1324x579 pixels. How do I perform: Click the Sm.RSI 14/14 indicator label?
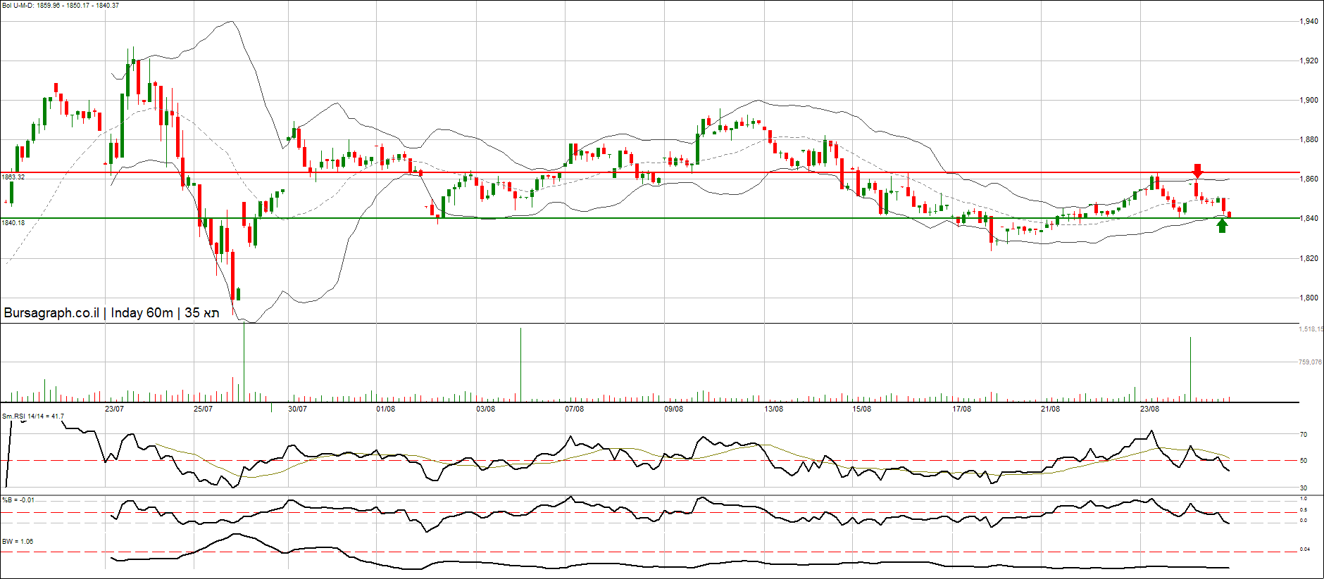[x=33, y=416]
